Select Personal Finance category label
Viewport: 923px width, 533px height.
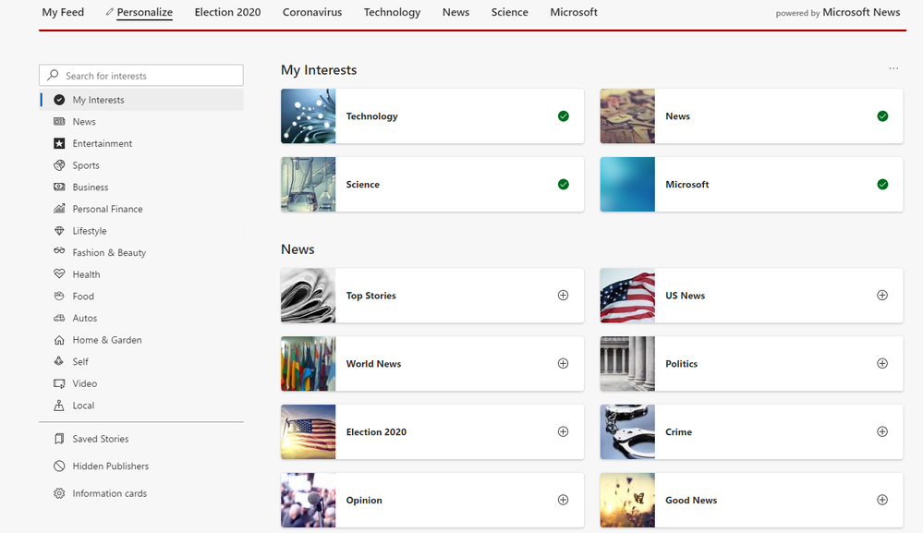tap(108, 209)
